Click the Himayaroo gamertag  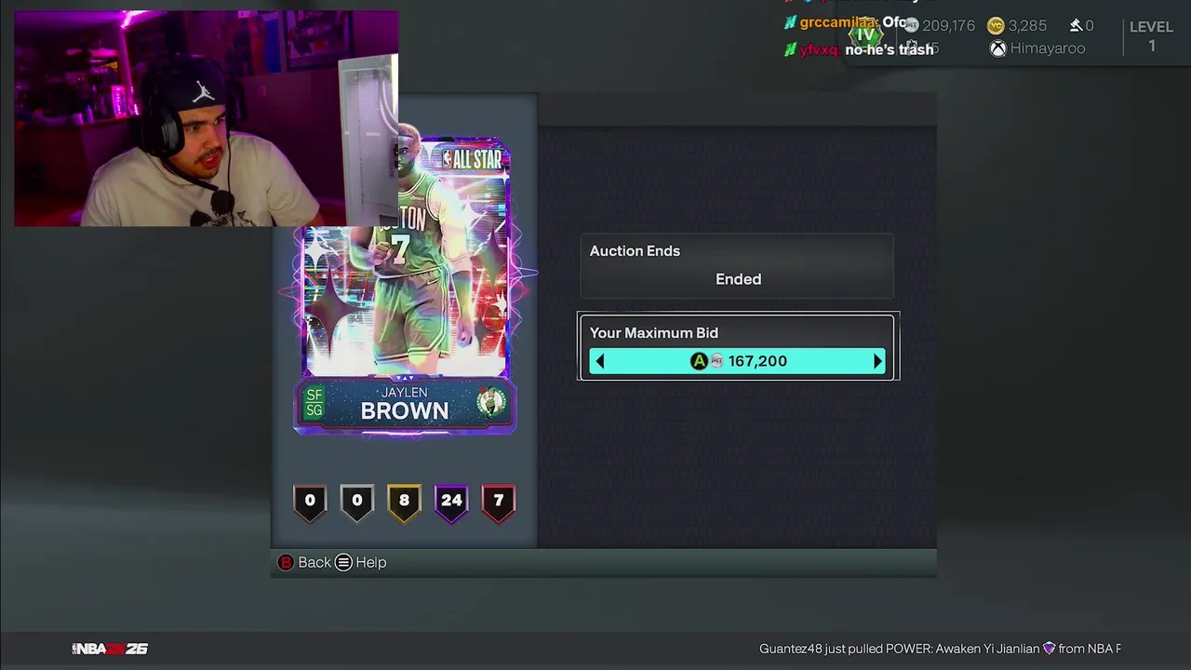[1048, 48]
